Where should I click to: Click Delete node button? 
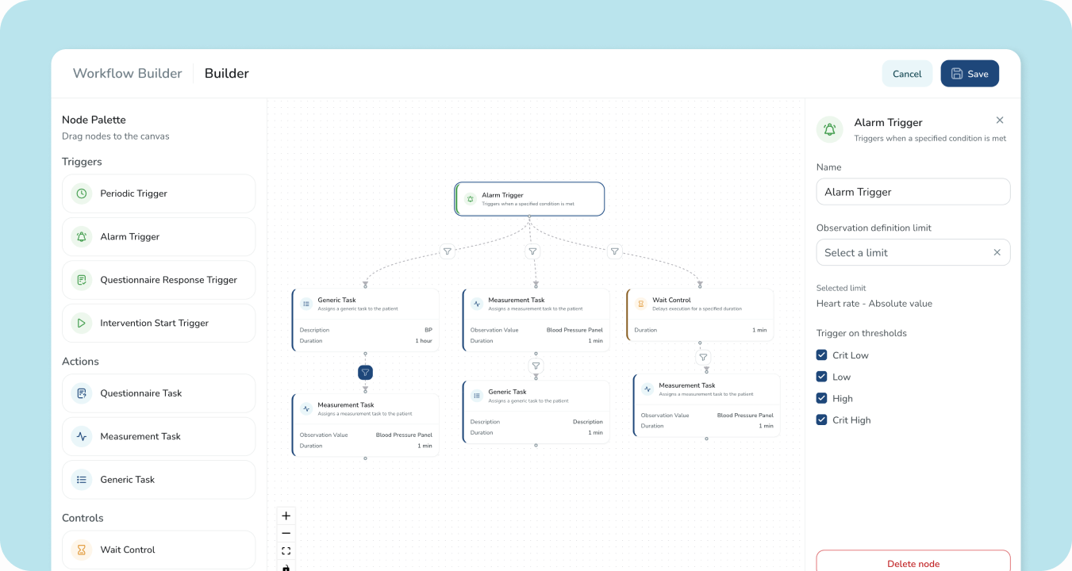point(913,561)
